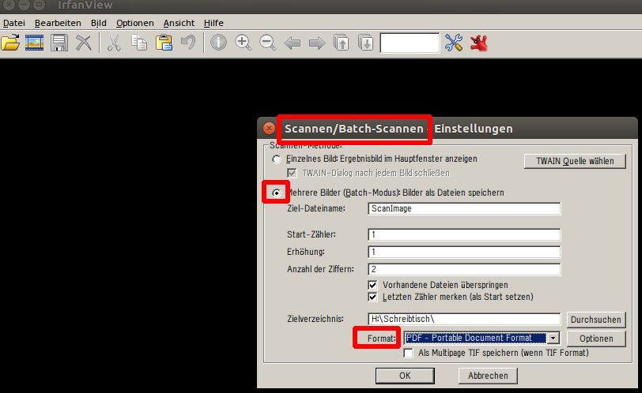The image size is (642, 393).
Task: Open the Bild menu
Action: click(99, 23)
